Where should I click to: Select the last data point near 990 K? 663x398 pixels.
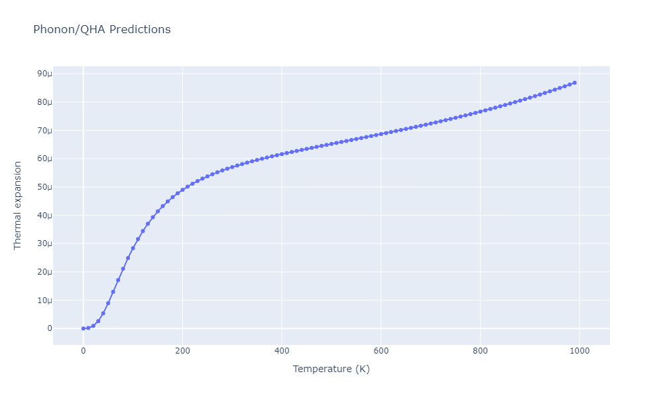pos(574,83)
